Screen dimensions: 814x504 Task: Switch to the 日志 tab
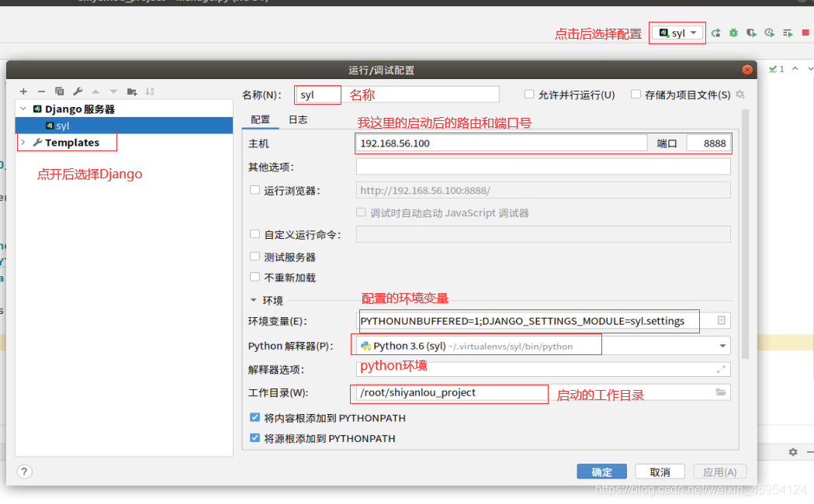click(298, 119)
